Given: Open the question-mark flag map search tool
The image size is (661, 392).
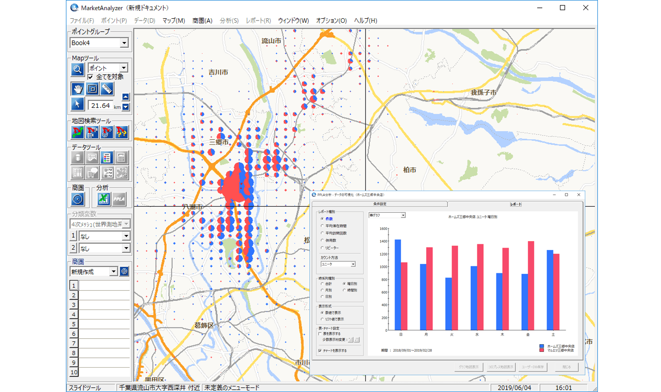Looking at the screenshot, I should click(122, 132).
